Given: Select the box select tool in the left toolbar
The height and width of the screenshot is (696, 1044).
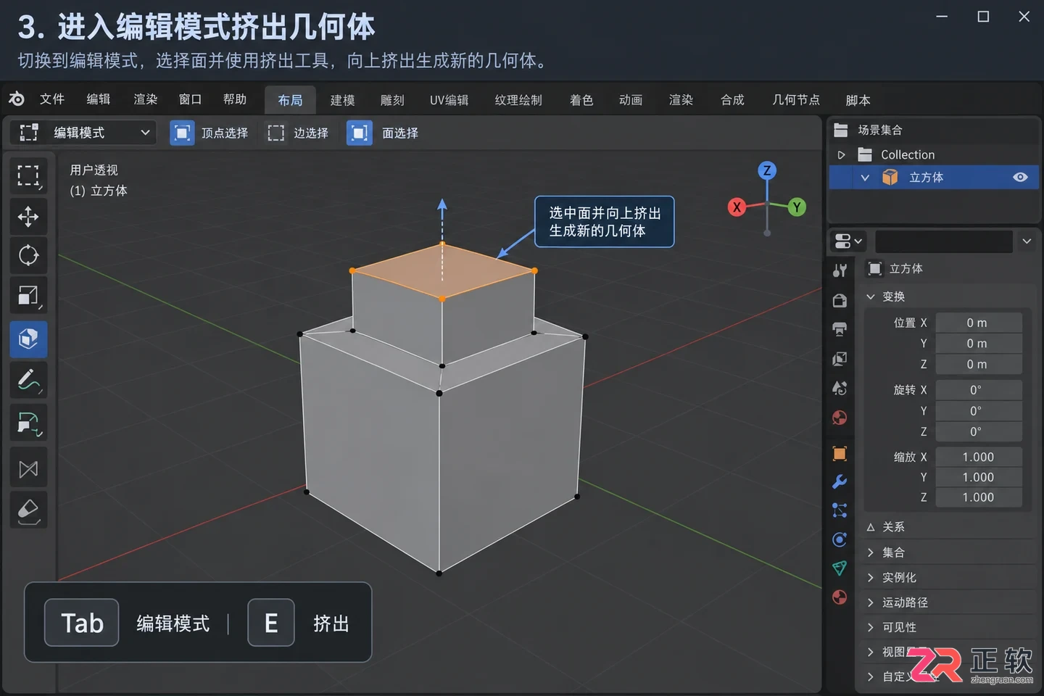Looking at the screenshot, I should (28, 175).
